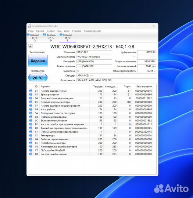Select the Частота ошибок записи row text
This screenshot has width=193, height=198.
tap(54, 154)
